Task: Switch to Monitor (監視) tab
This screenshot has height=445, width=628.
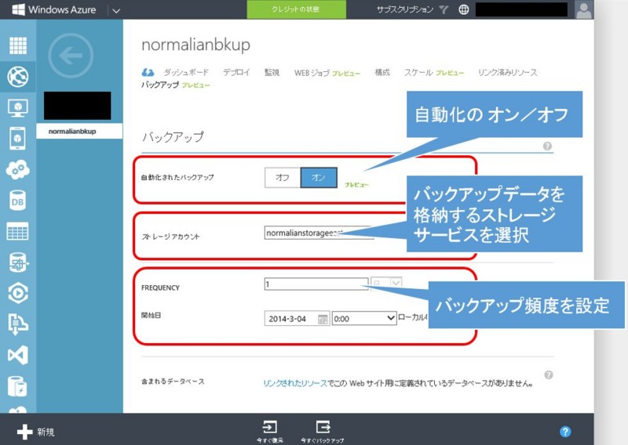Action: [272, 72]
